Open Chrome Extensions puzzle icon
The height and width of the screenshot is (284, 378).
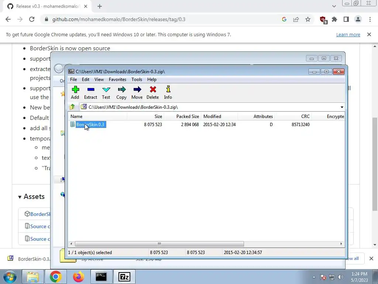(334, 19)
